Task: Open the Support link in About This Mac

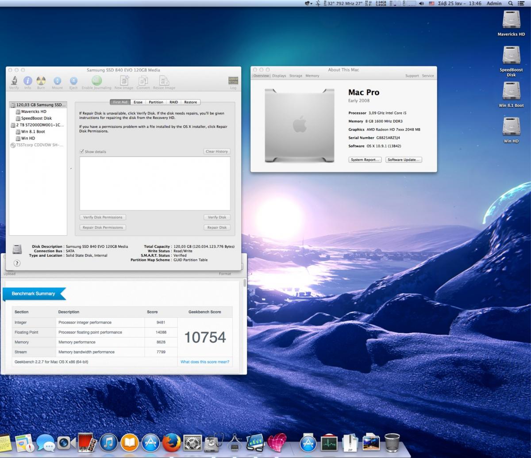Action: [x=412, y=76]
